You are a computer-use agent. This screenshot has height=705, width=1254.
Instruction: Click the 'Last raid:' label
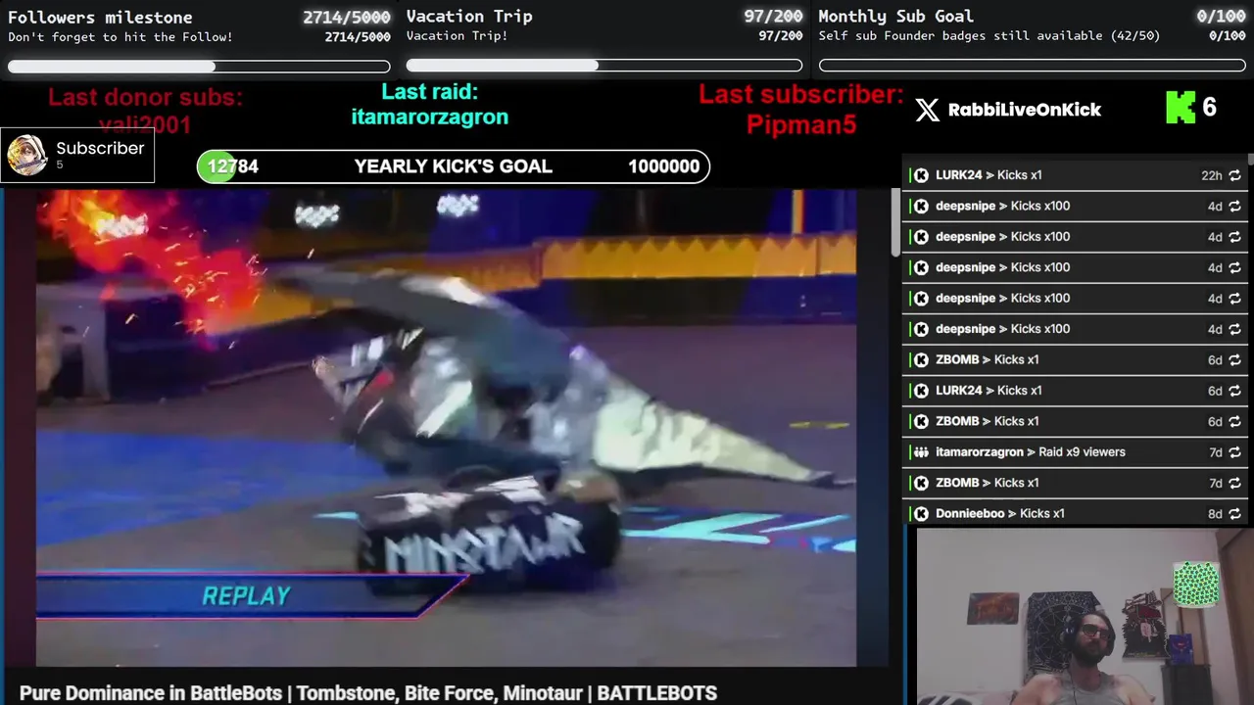click(x=429, y=92)
